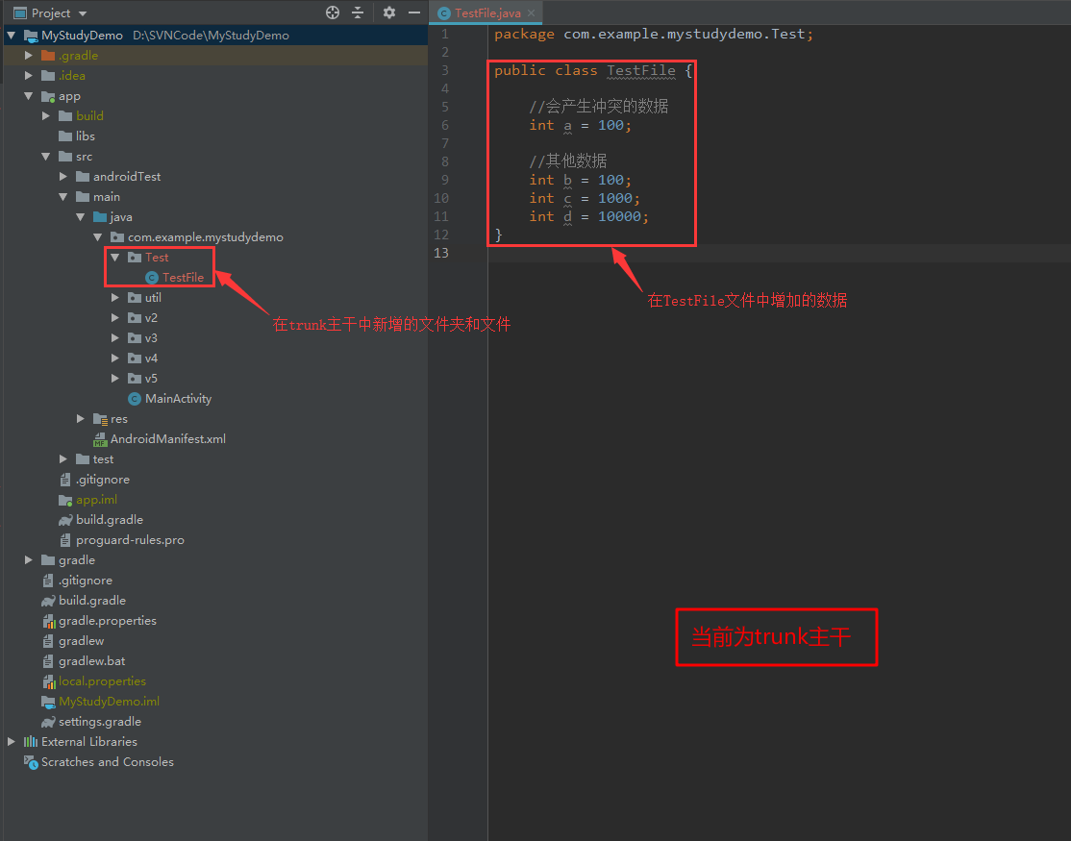Click gradle.properties file icon
The height and width of the screenshot is (841, 1071).
48,621
